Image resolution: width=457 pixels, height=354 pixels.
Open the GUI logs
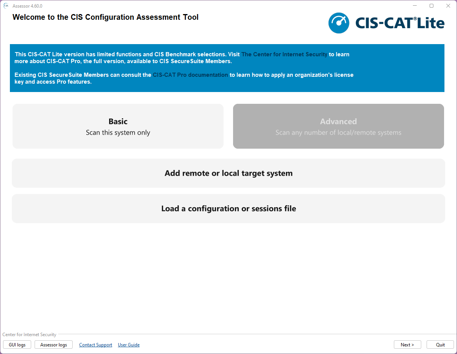click(x=17, y=345)
